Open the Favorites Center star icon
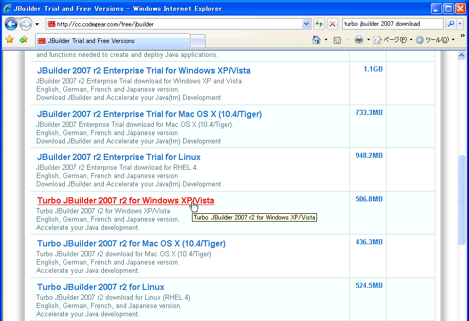The height and width of the screenshot is (321, 469). (x=9, y=40)
